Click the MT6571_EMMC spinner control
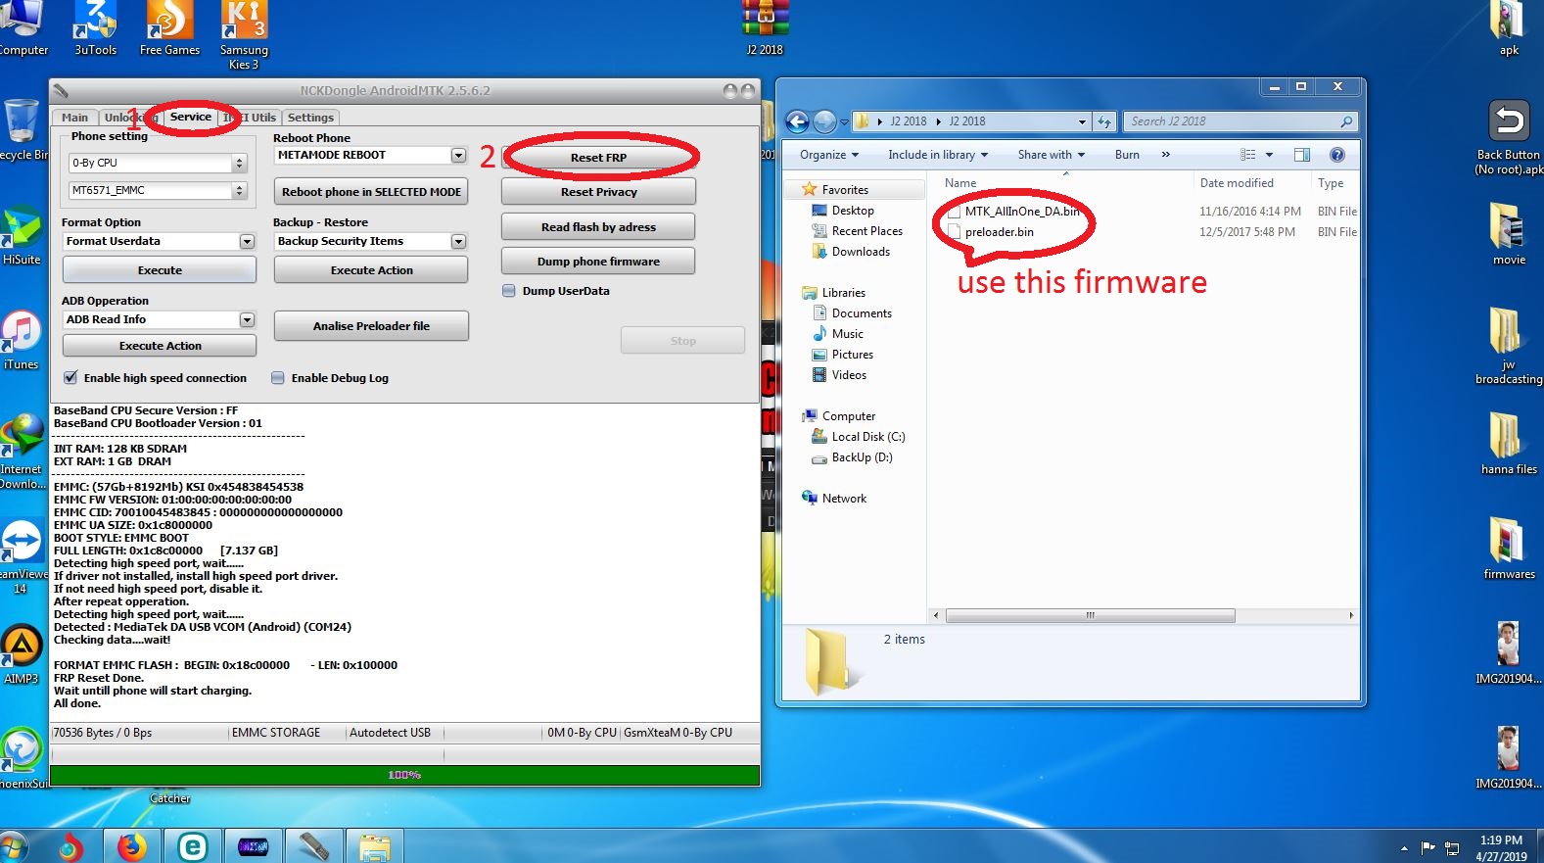Viewport: 1544px width, 863px height. tap(239, 190)
